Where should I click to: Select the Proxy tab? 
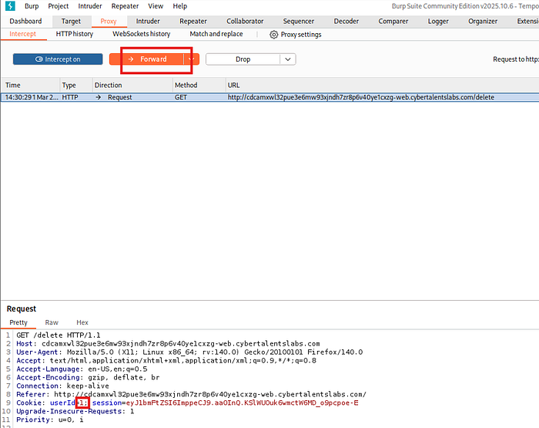(109, 21)
